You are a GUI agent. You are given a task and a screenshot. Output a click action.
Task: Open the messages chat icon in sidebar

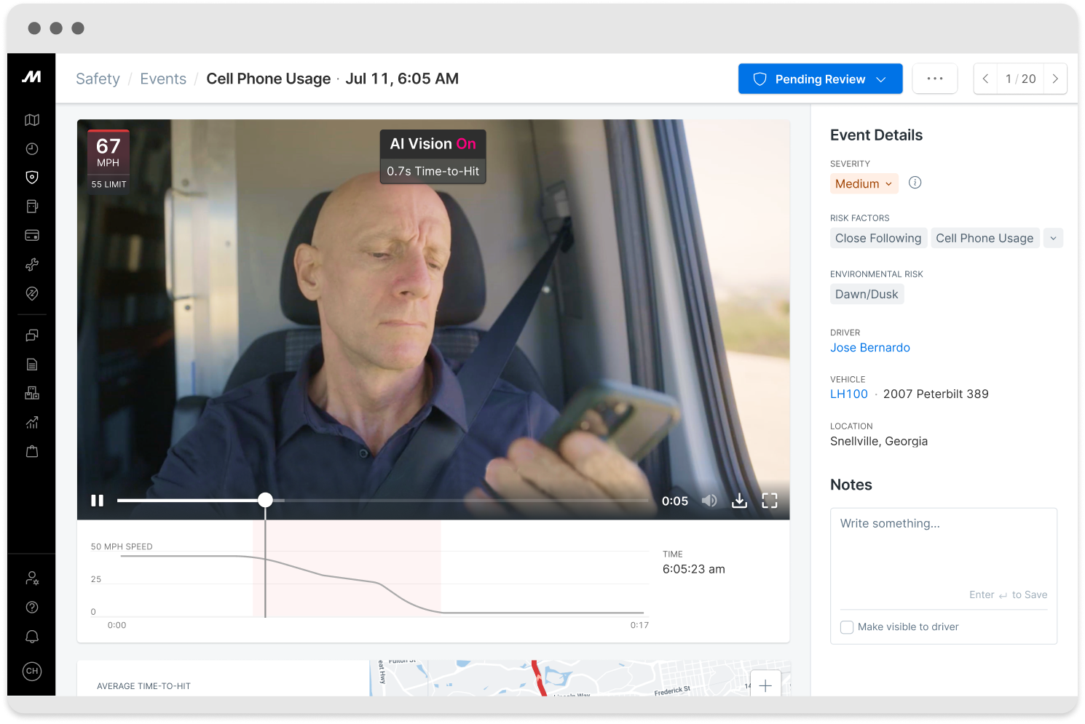coord(32,335)
